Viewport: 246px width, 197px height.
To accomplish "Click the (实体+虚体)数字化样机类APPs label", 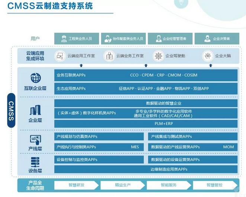I will 87,113.
